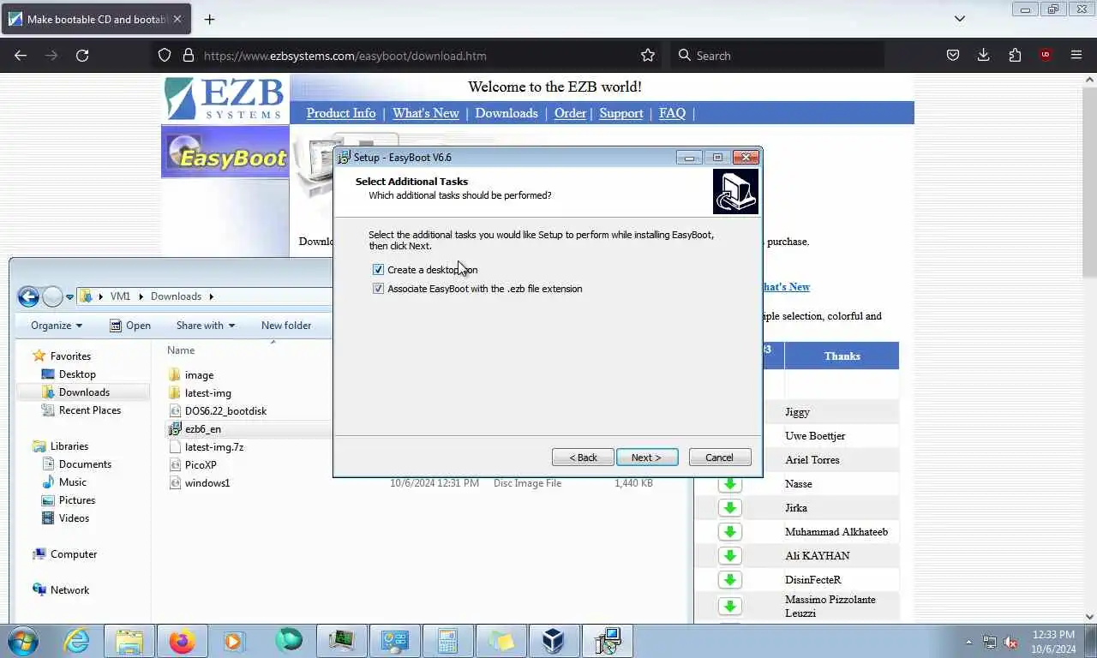Expand the Share with dropdown
The image size is (1097, 658).
[x=206, y=326]
